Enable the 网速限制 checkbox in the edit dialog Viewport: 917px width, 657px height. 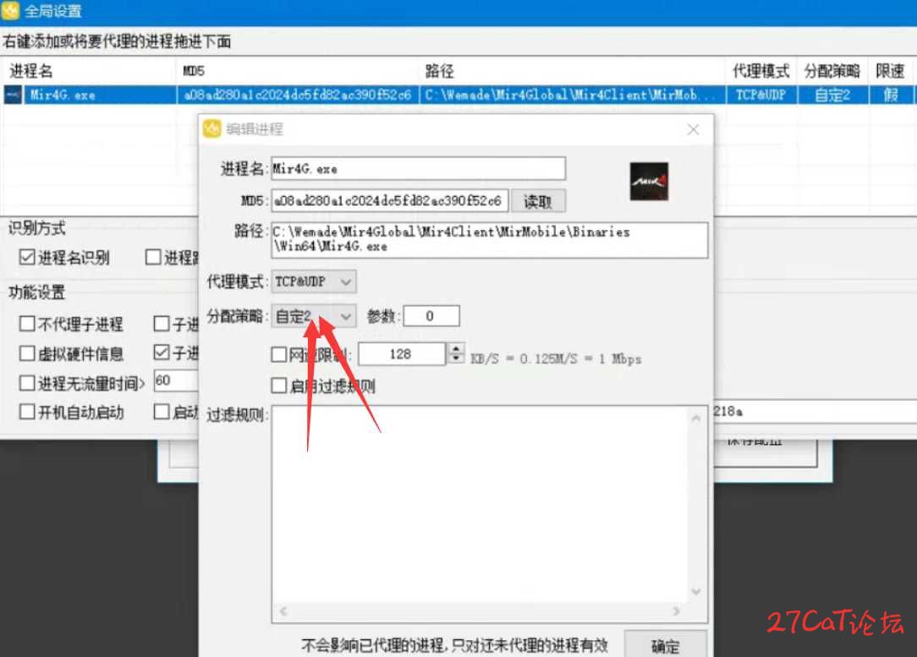pos(279,354)
